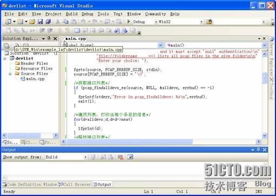
Task: Click the Undo arrow icon
Action: click(83, 22)
